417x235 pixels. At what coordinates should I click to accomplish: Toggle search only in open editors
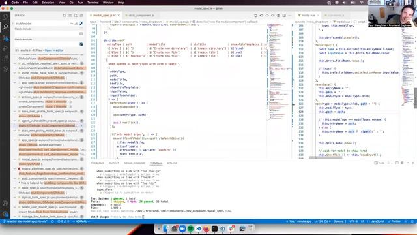[81, 33]
